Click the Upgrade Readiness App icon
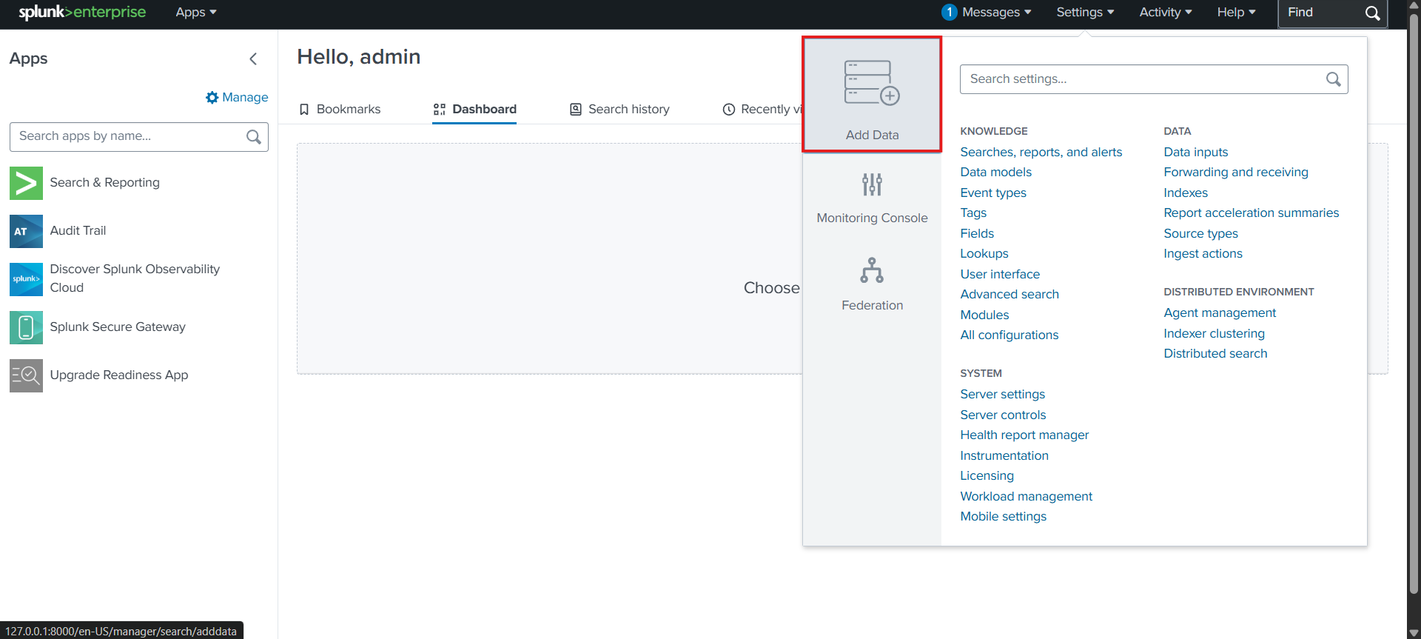Viewport: 1421px width, 639px height. click(26, 375)
